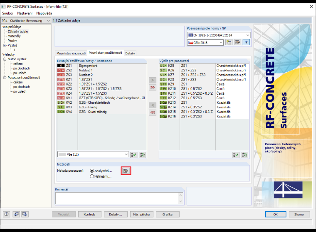Switch to Mezní stav použitelnosti tab
Screen dimensions: 316x232
[105, 53]
